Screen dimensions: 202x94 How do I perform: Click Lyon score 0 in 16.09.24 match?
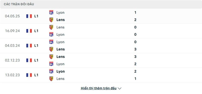(x=135, y=34)
